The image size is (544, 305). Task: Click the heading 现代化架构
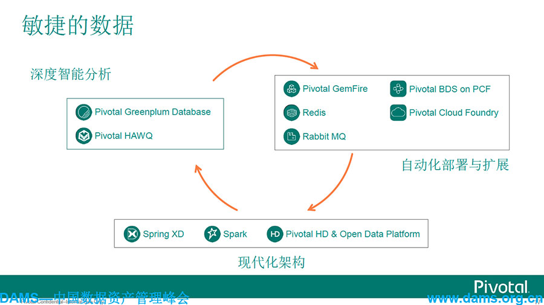click(x=271, y=262)
